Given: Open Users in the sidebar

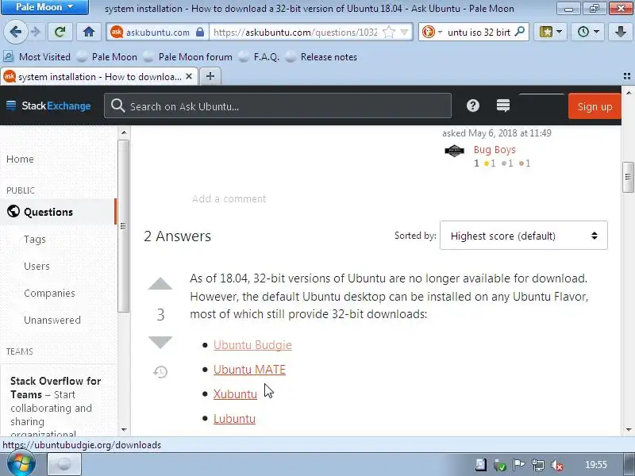Looking at the screenshot, I should coord(37,266).
